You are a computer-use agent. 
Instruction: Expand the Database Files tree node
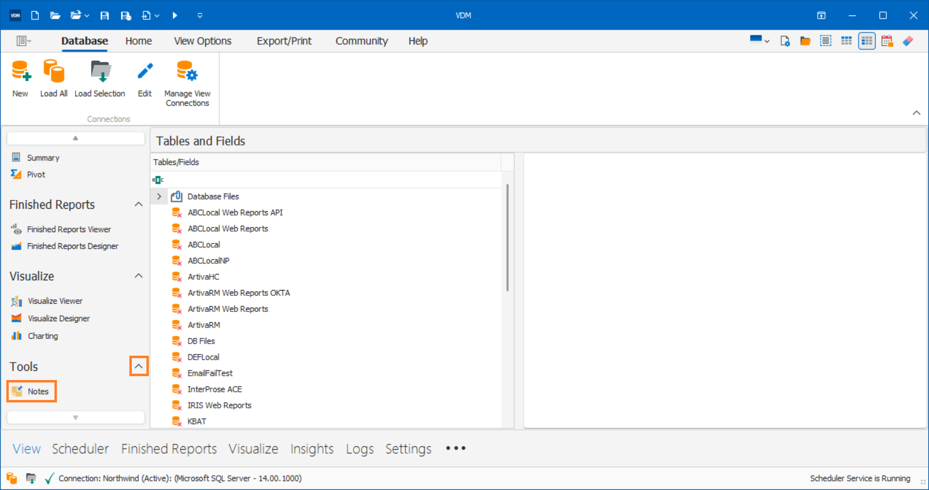click(x=159, y=197)
